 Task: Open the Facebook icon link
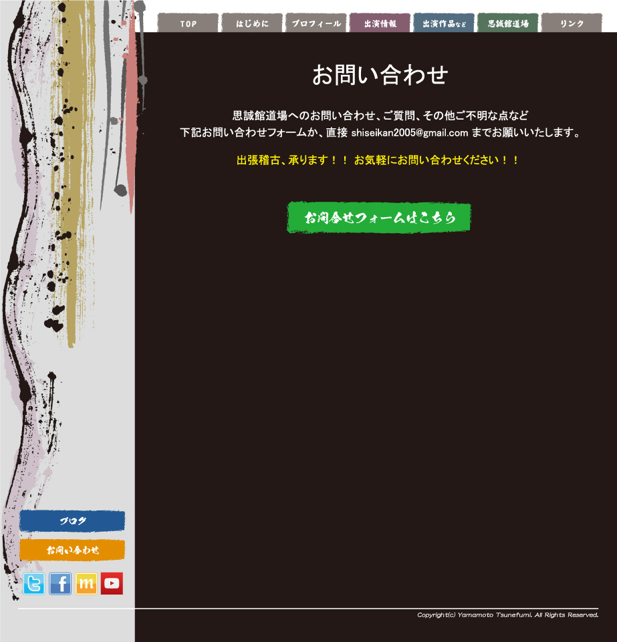(x=60, y=584)
